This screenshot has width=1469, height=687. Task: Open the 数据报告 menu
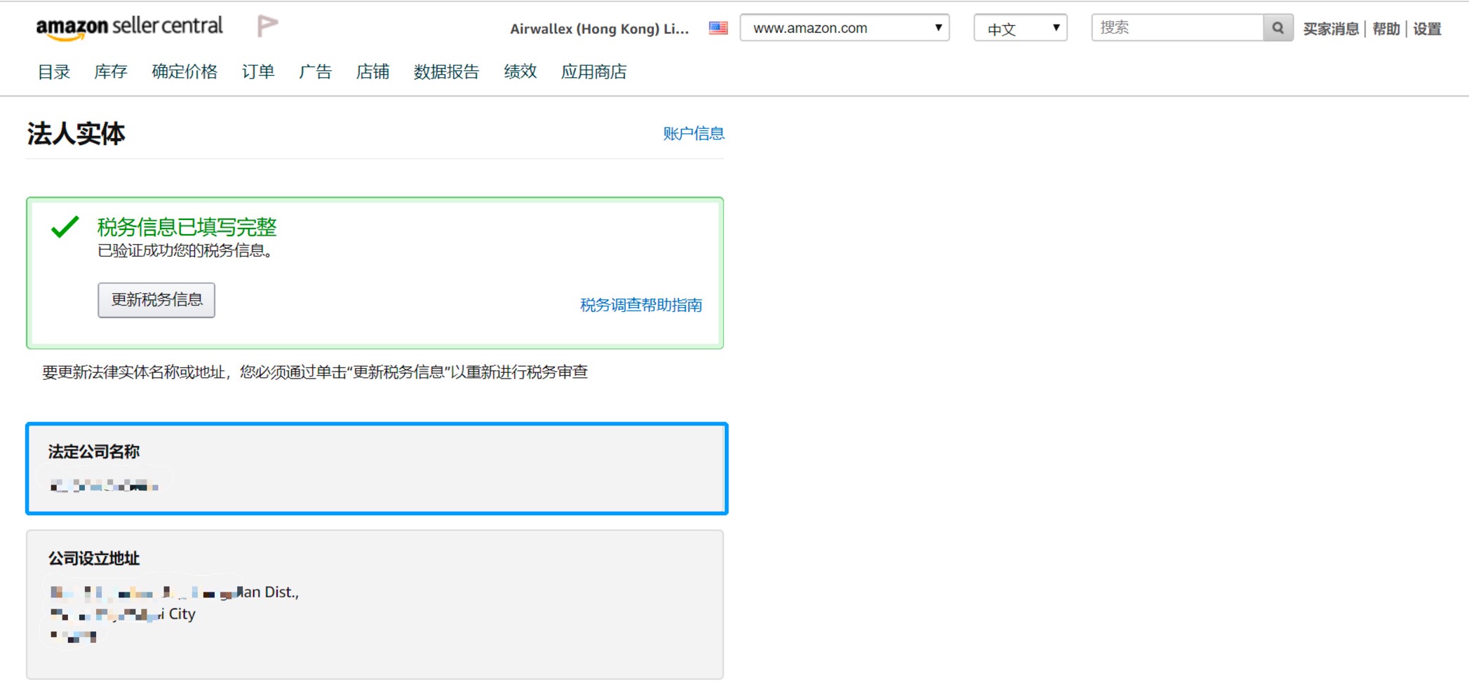pyautogui.click(x=446, y=72)
